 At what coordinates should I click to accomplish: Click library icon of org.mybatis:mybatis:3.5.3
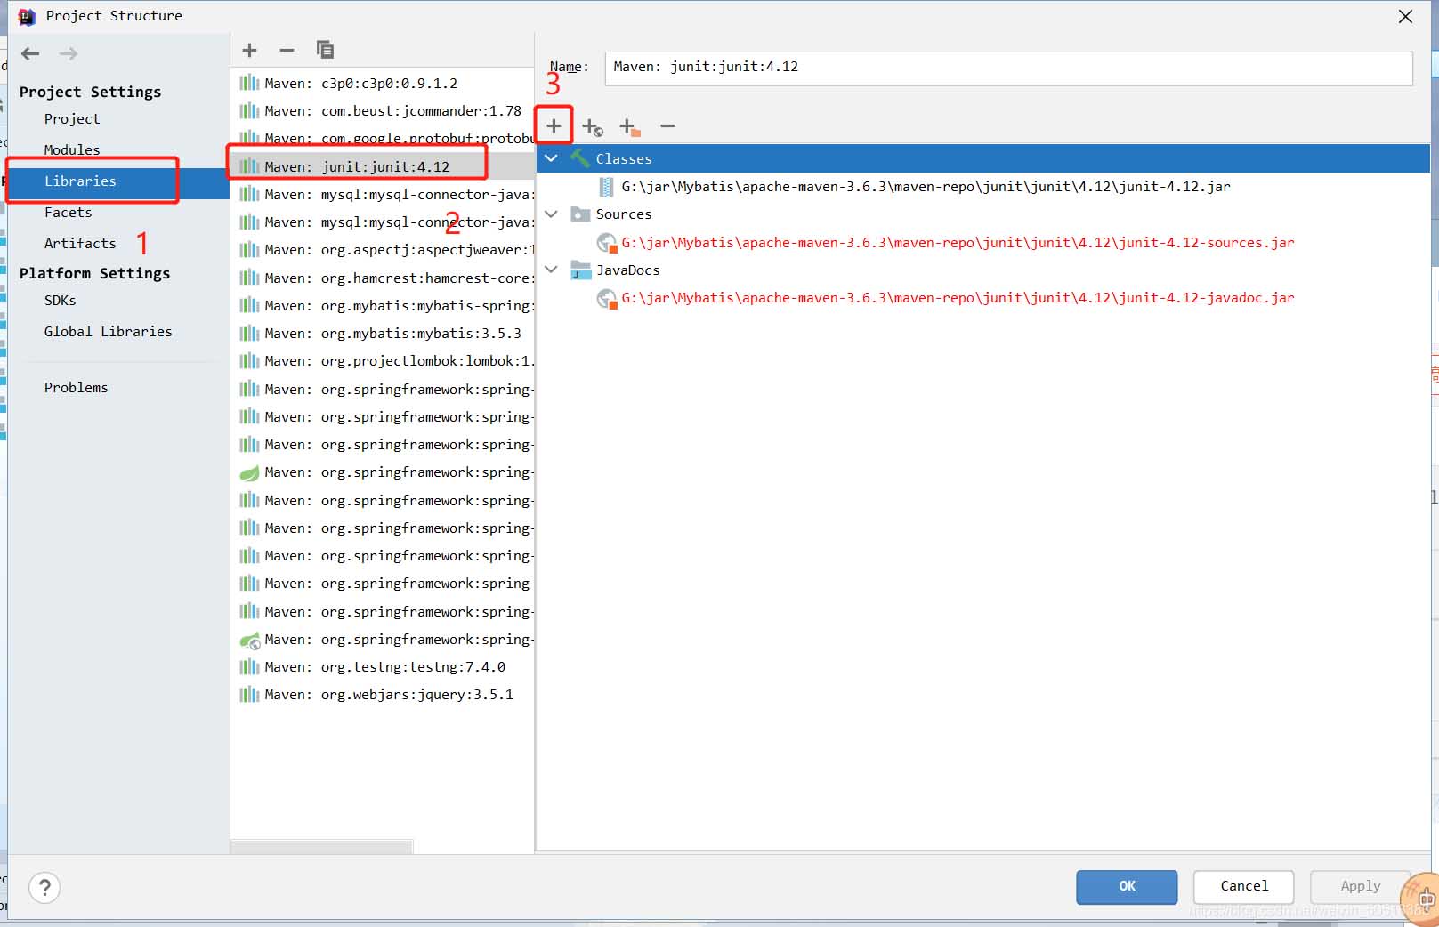tap(249, 334)
